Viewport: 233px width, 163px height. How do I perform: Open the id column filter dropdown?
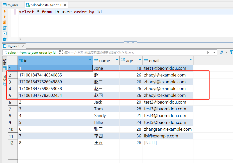90,60
